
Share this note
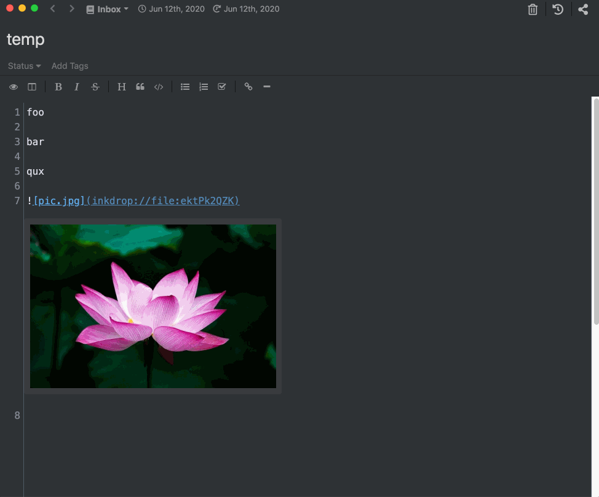pyautogui.click(x=583, y=9)
